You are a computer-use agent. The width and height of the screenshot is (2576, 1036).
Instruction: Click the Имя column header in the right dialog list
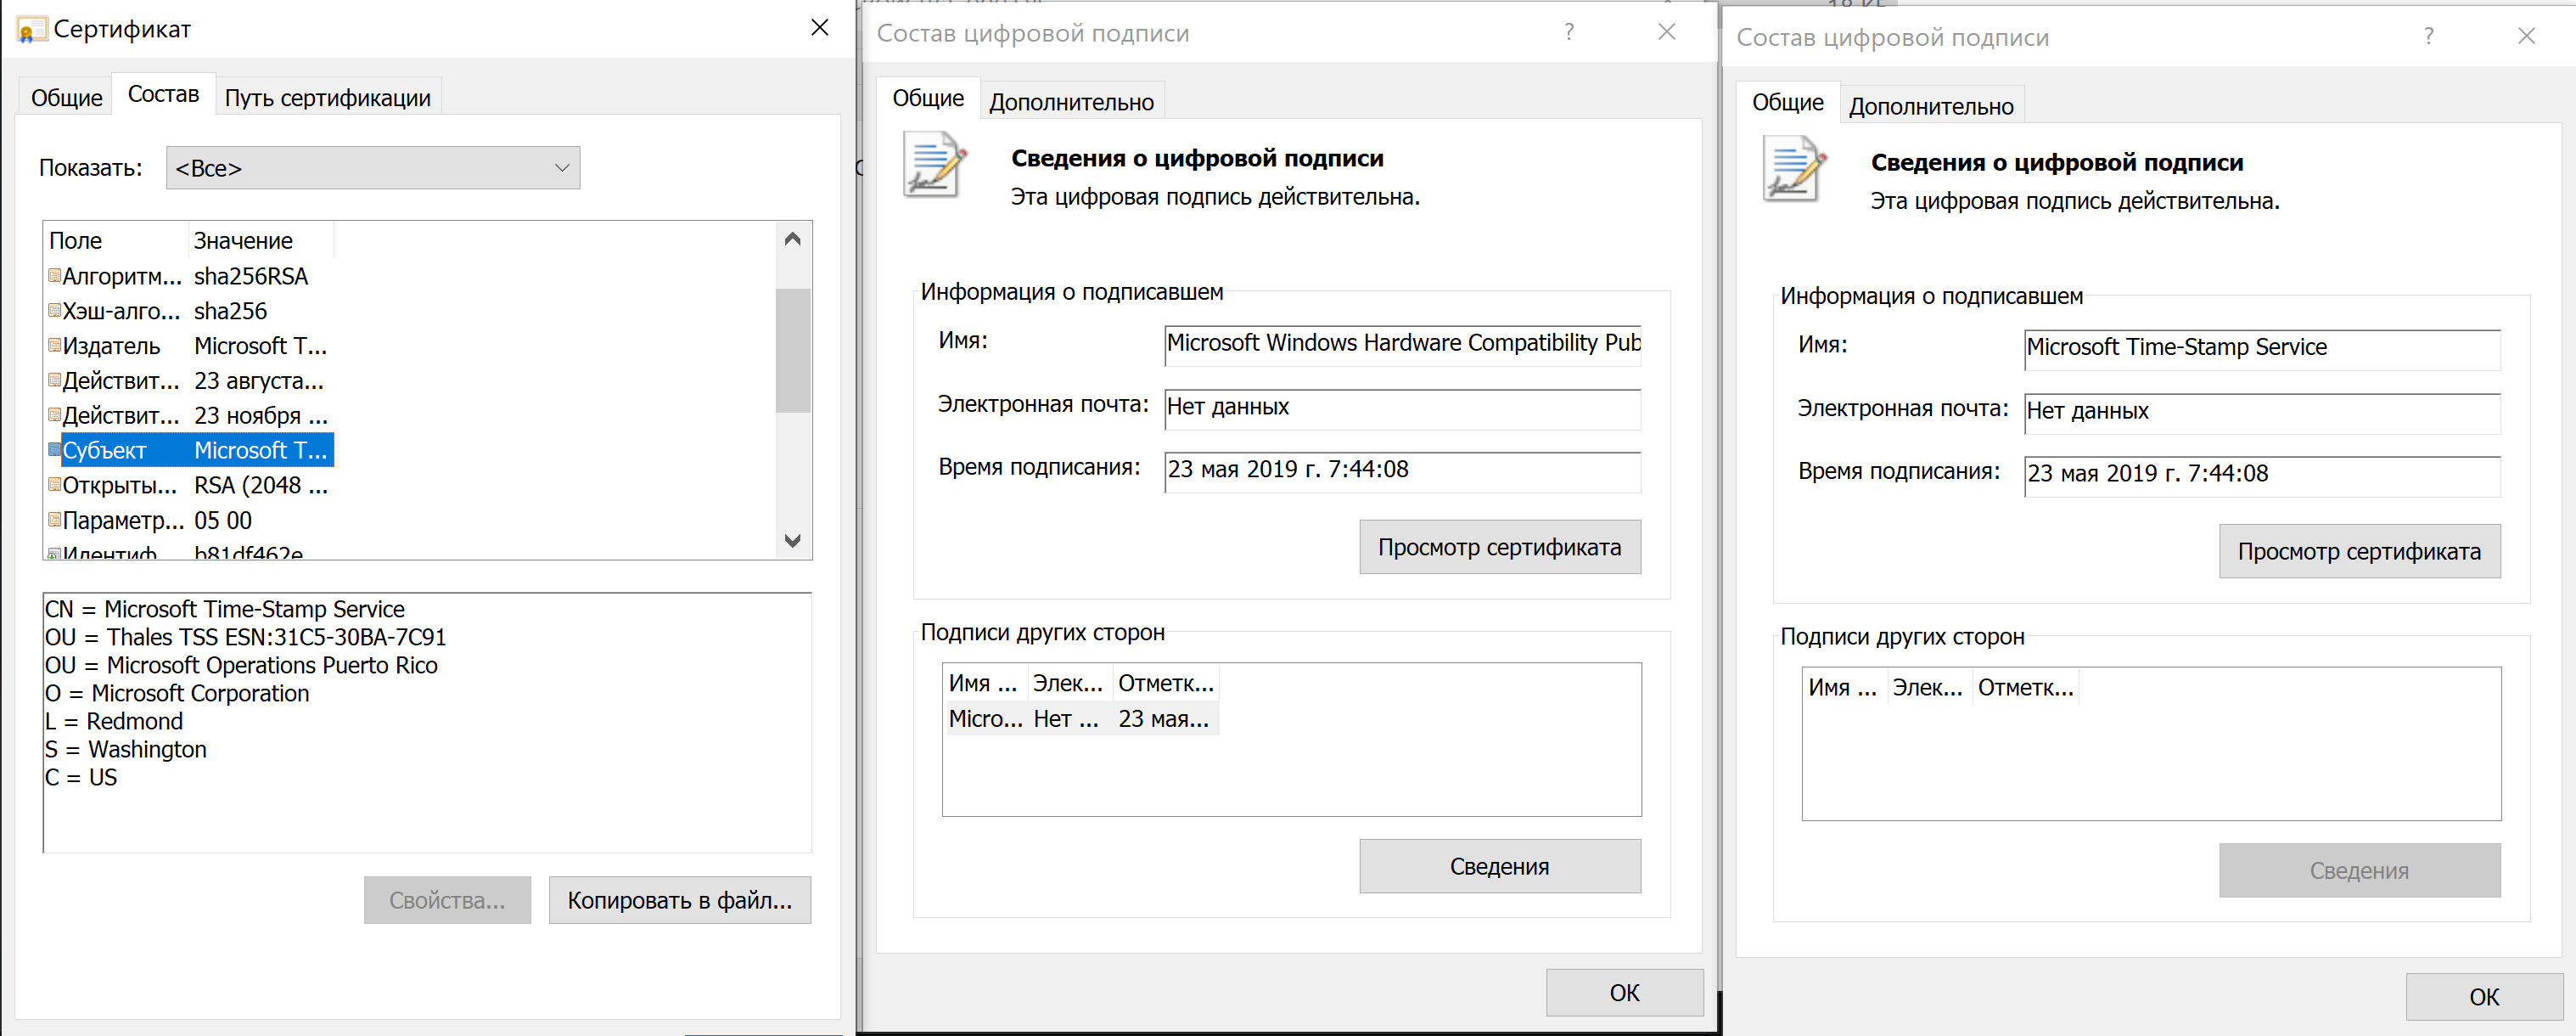1844,688
